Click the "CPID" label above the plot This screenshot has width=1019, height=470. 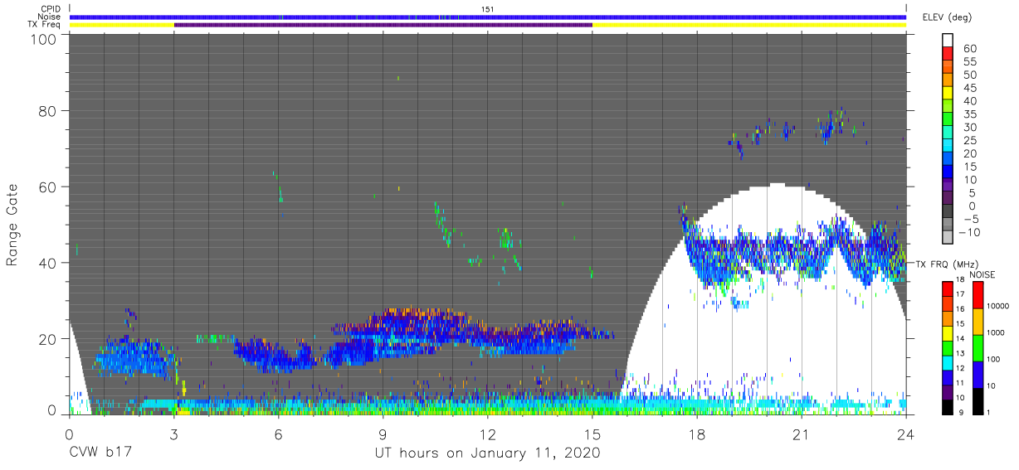pyautogui.click(x=51, y=9)
